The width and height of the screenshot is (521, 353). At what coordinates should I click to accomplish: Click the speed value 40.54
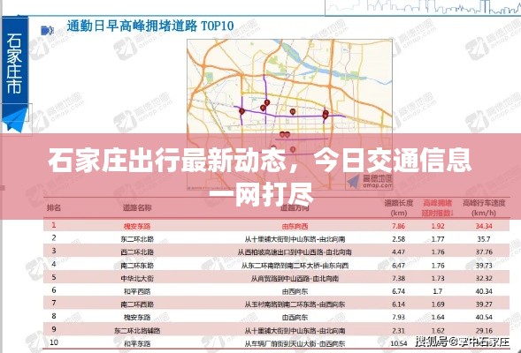(484, 317)
